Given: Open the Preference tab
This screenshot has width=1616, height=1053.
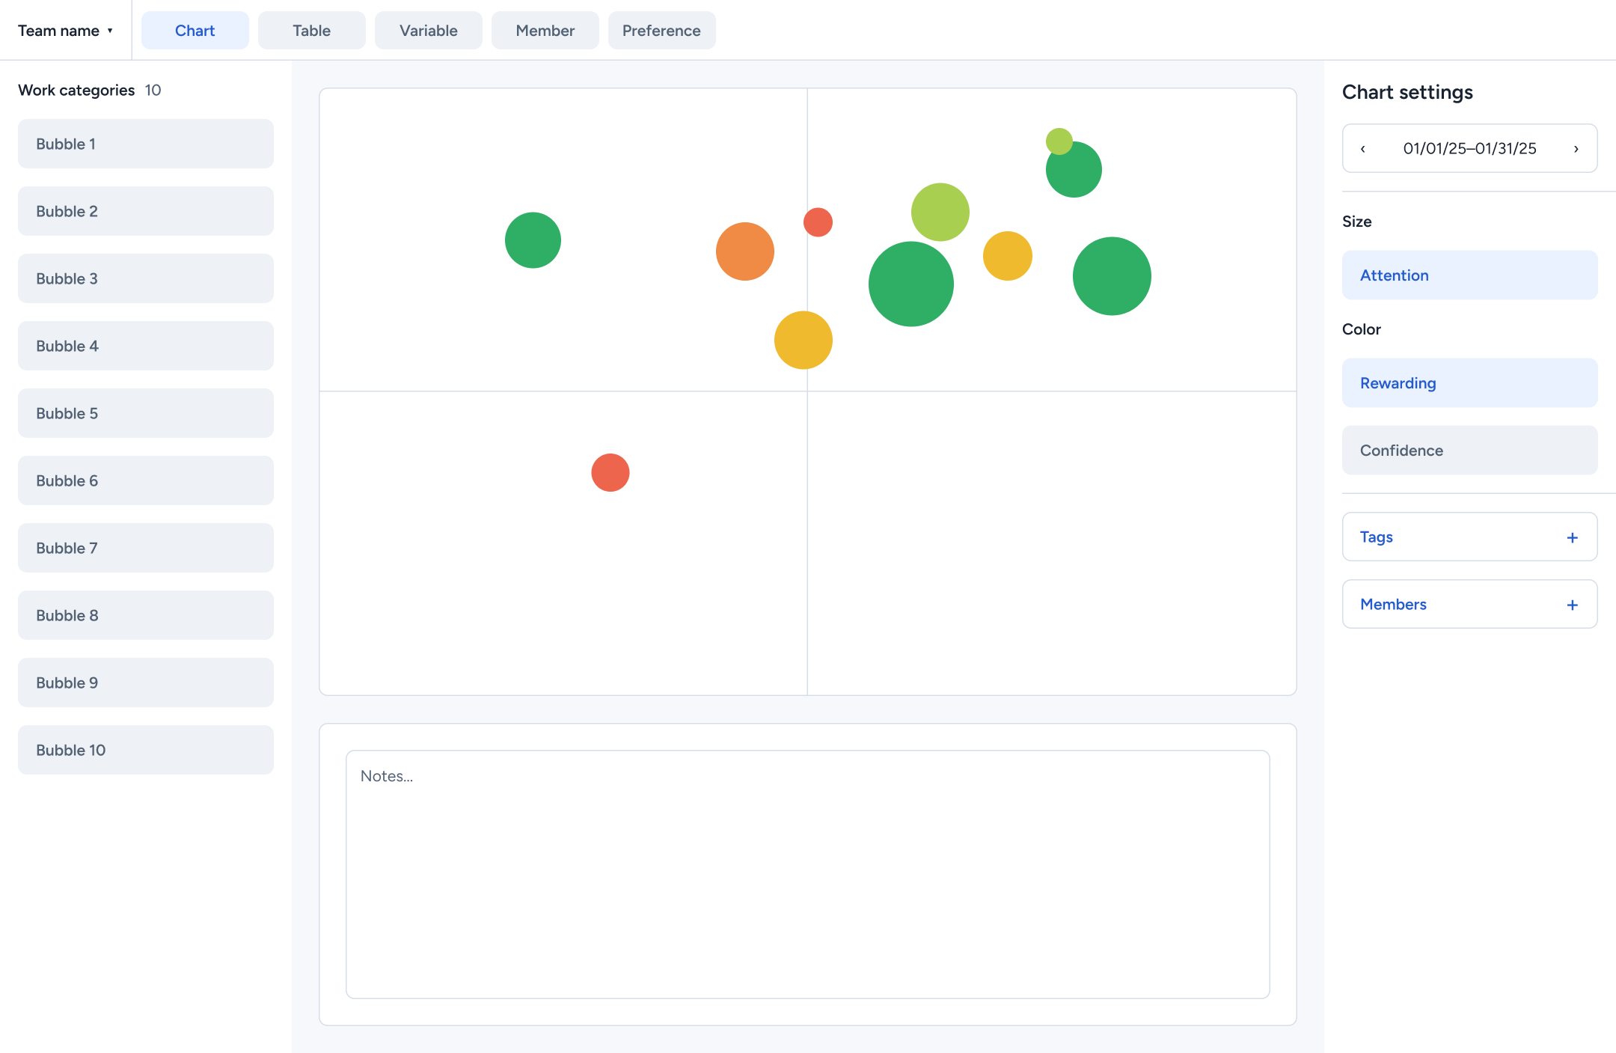Looking at the screenshot, I should [x=662, y=31].
